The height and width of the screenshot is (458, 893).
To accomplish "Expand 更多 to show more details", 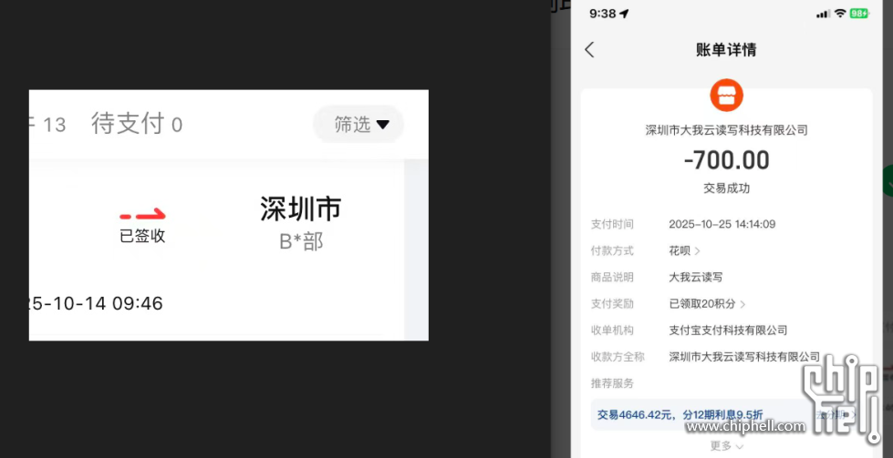I will [x=726, y=446].
